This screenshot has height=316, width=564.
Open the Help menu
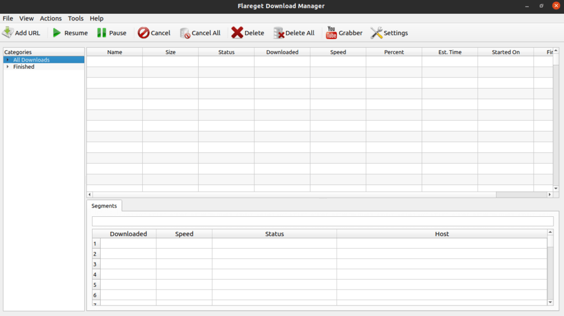coord(96,18)
